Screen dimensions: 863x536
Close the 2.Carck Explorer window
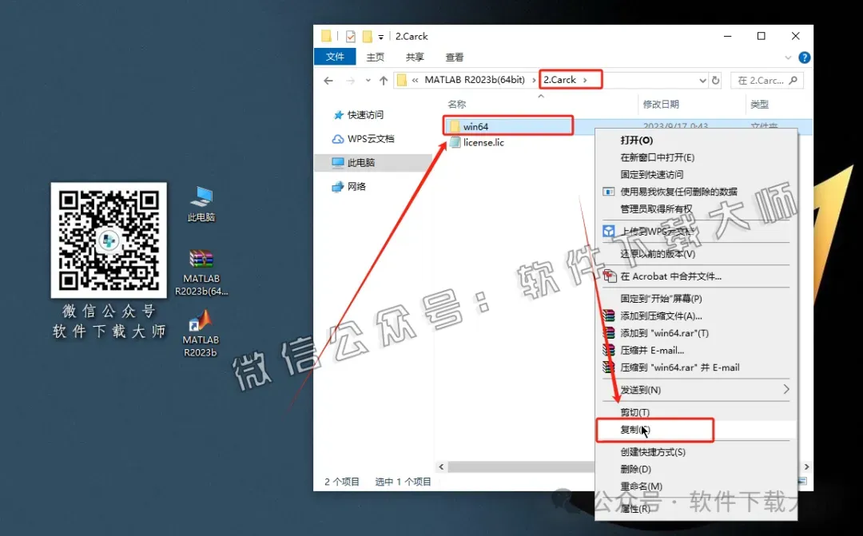[x=795, y=36]
